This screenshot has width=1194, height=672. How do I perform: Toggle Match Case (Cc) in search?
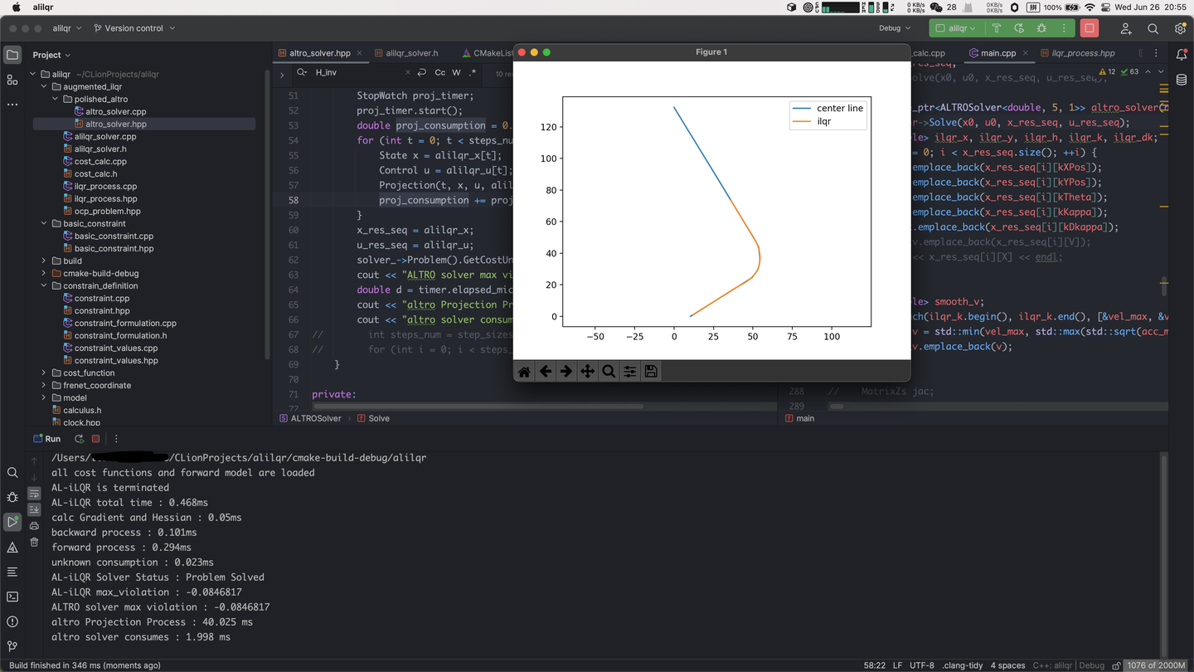(440, 73)
